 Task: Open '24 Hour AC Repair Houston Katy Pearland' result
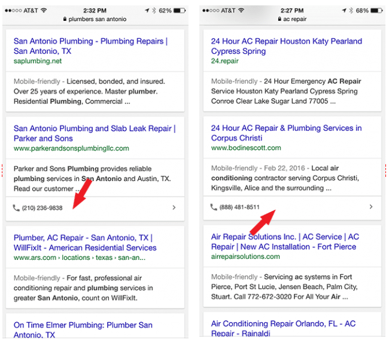pos(287,46)
